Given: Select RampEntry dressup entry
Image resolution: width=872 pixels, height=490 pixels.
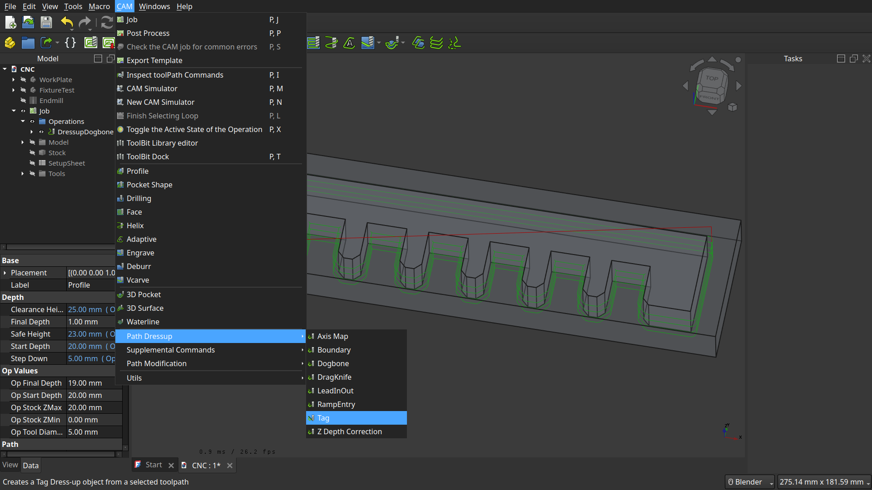Looking at the screenshot, I should pos(357,404).
